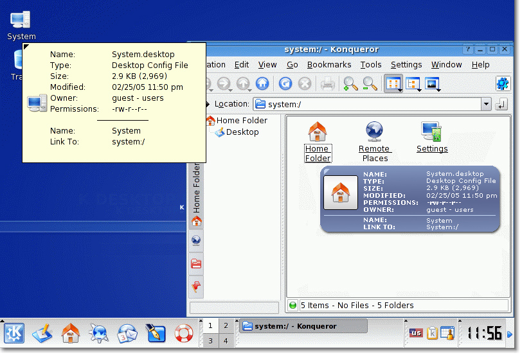Open the KDE K menu
The height and width of the screenshot is (355, 522).
coord(14,333)
